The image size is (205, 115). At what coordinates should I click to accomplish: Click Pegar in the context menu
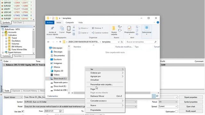click(x=105, y=89)
